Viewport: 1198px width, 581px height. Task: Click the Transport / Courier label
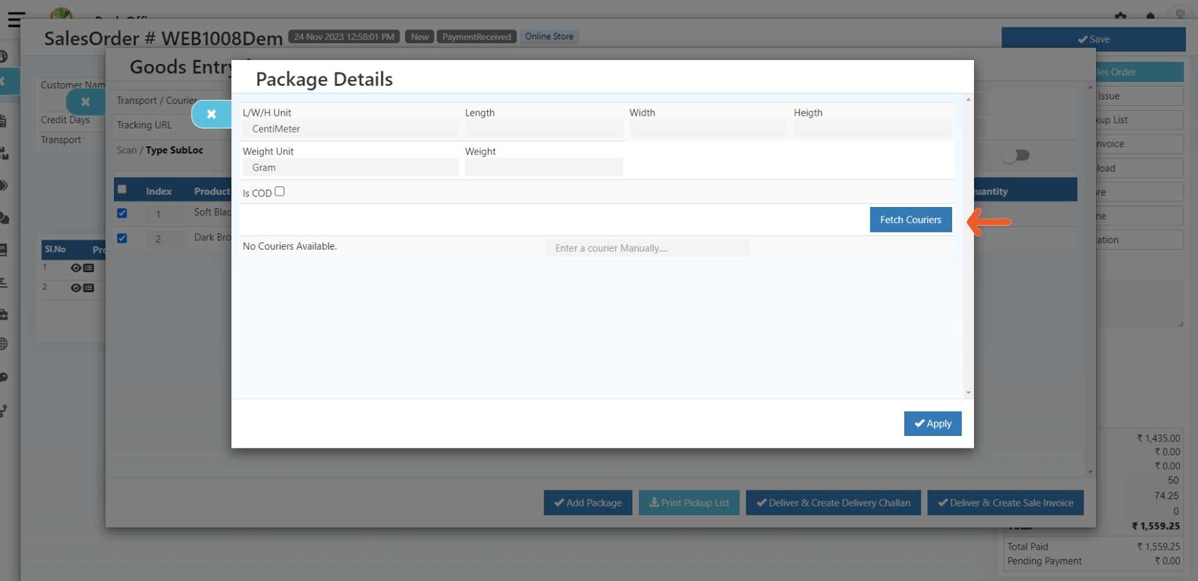[x=157, y=100]
